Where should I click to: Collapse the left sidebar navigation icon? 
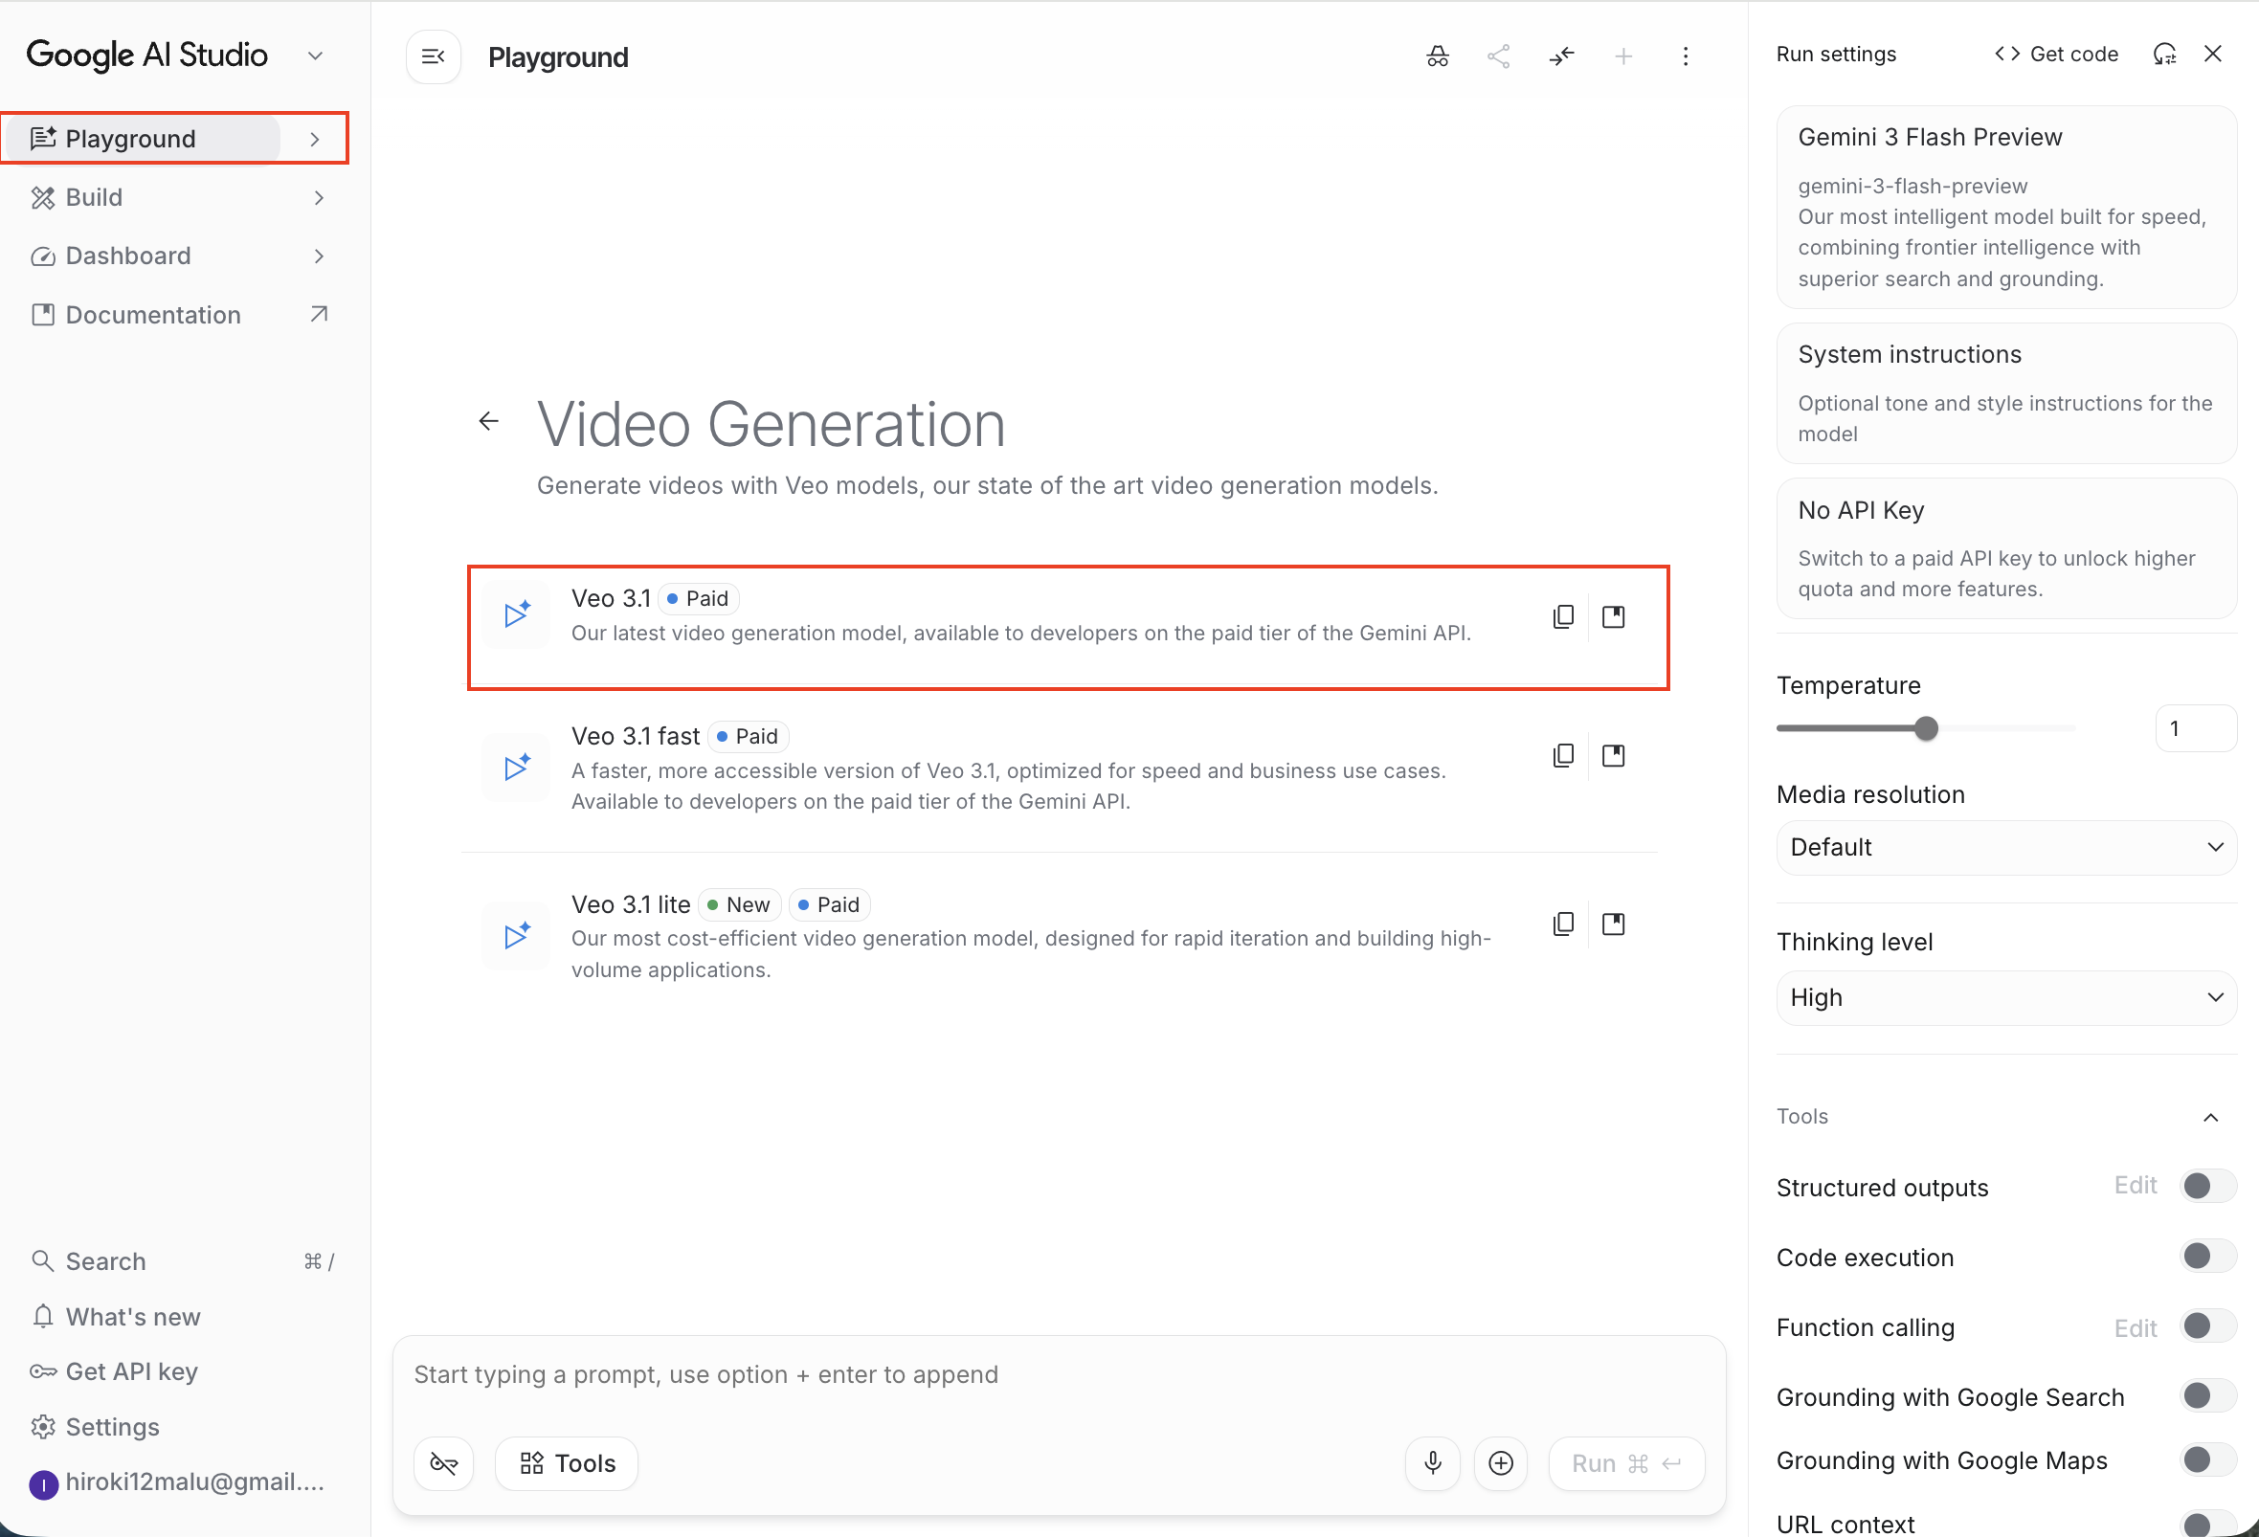click(433, 56)
